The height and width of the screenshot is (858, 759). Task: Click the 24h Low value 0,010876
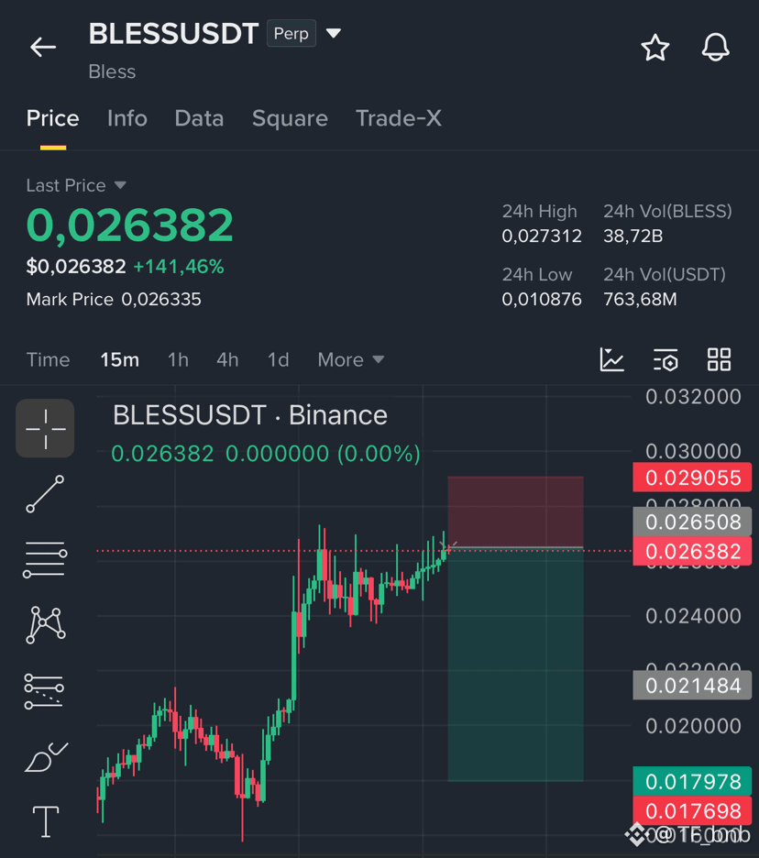pos(542,300)
